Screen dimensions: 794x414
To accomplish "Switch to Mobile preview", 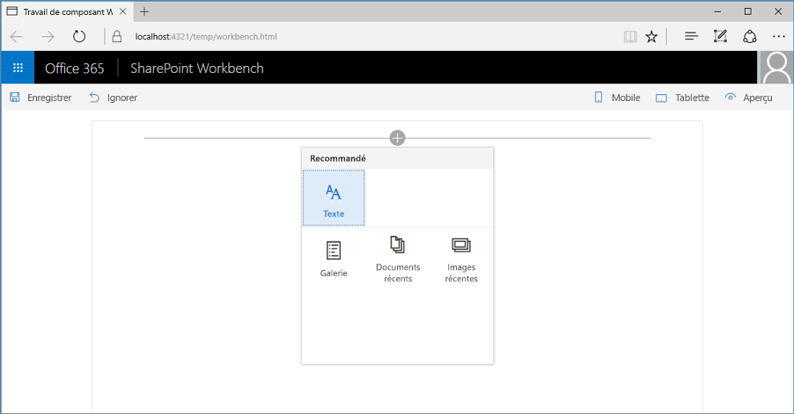I will [x=617, y=98].
